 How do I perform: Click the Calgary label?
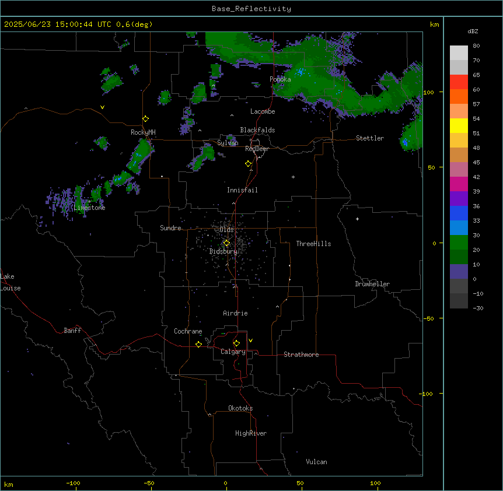pos(233,352)
